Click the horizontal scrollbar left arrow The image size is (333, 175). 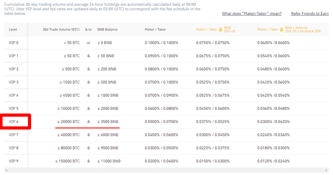tap(7, 170)
